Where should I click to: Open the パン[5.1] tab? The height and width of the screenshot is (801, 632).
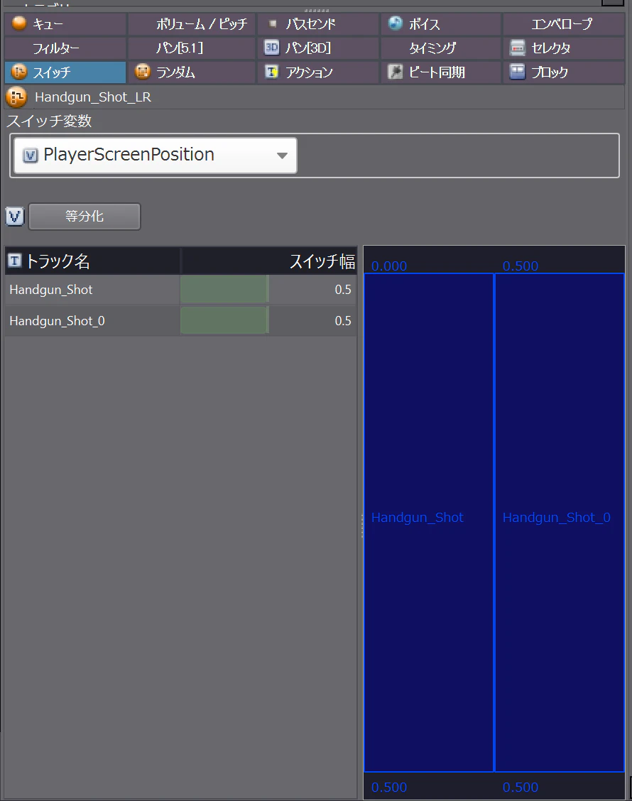click(x=191, y=48)
